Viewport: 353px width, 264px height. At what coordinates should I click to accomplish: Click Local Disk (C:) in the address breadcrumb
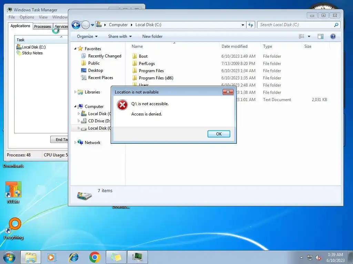(148, 25)
